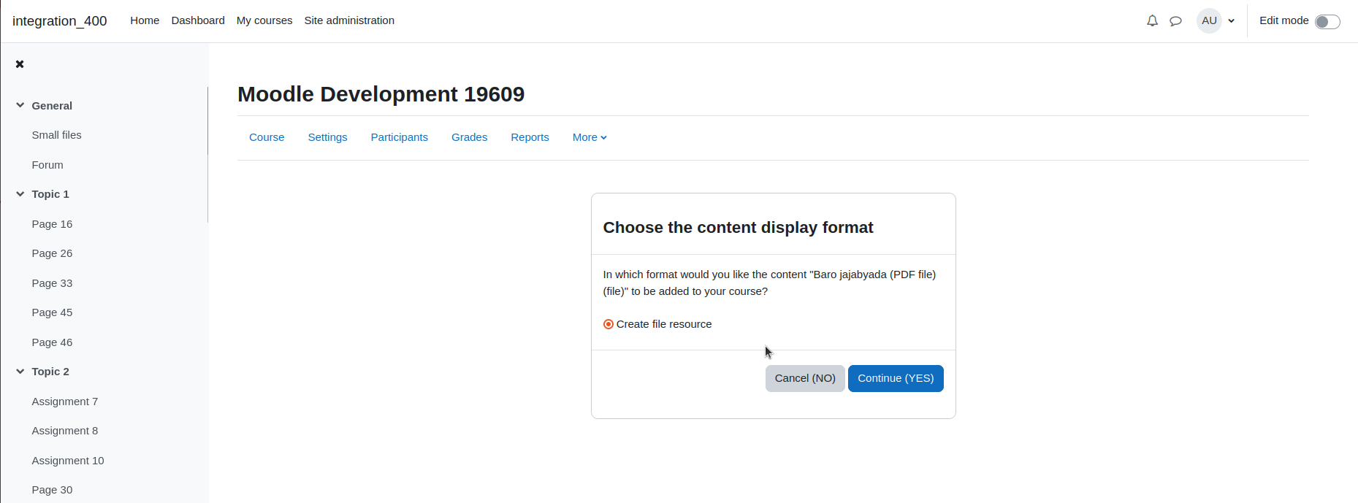1358x503 pixels.
Task: Toggle Edit mode switch
Action: [1327, 21]
